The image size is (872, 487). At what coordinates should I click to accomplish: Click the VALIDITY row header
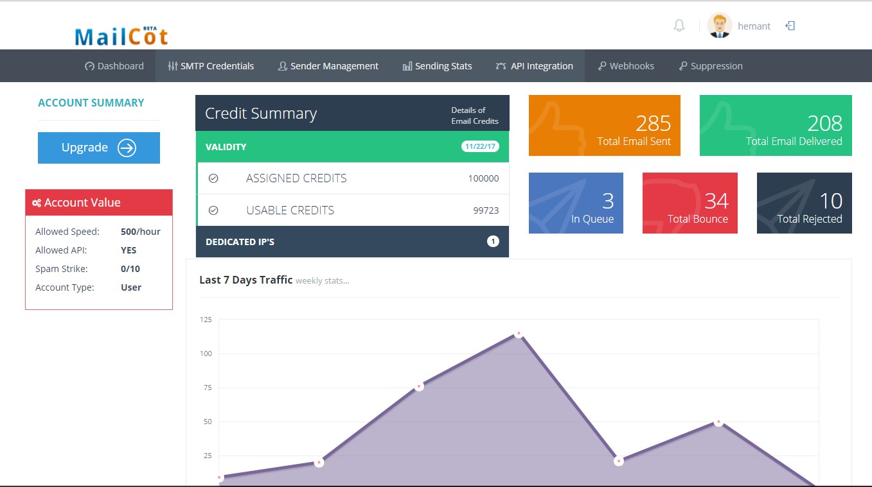tap(352, 147)
